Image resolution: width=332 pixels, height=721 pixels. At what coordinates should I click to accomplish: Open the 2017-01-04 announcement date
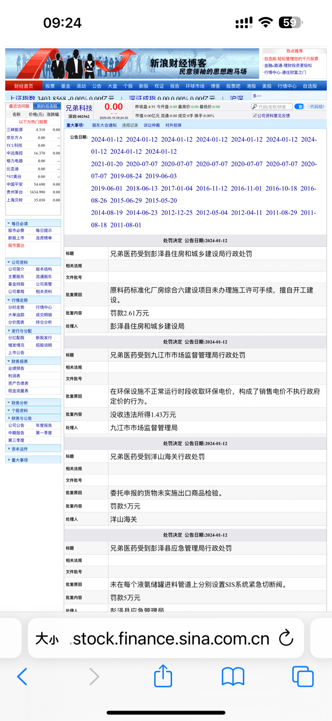177,188
